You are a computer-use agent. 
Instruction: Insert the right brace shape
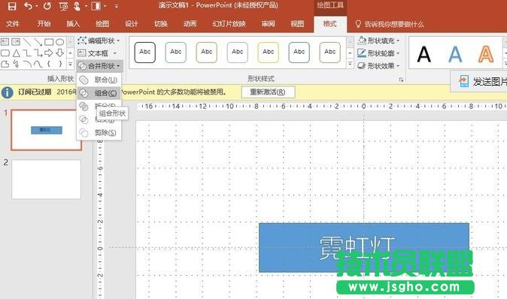pos(60,64)
